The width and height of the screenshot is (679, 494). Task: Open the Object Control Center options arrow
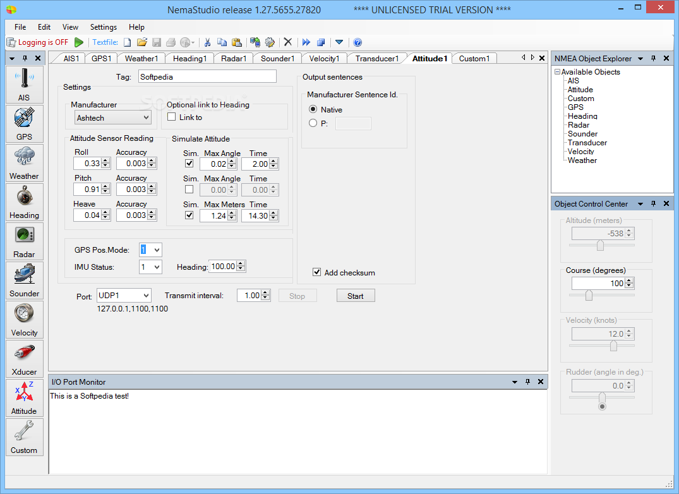click(640, 203)
